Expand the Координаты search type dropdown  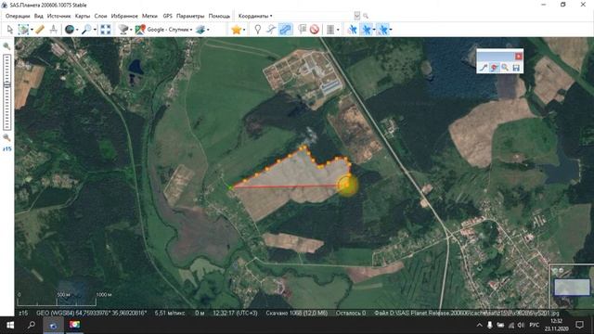tap(255, 16)
